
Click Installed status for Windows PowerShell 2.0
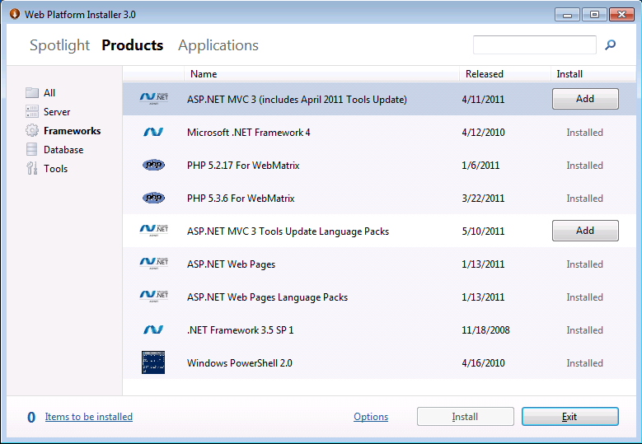click(x=584, y=363)
